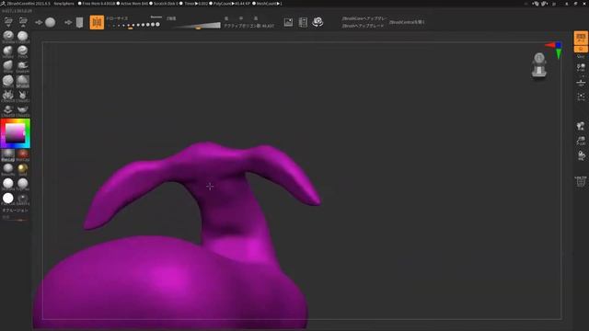Toggle the small orange floor button
589x331 pixels.
(581, 49)
